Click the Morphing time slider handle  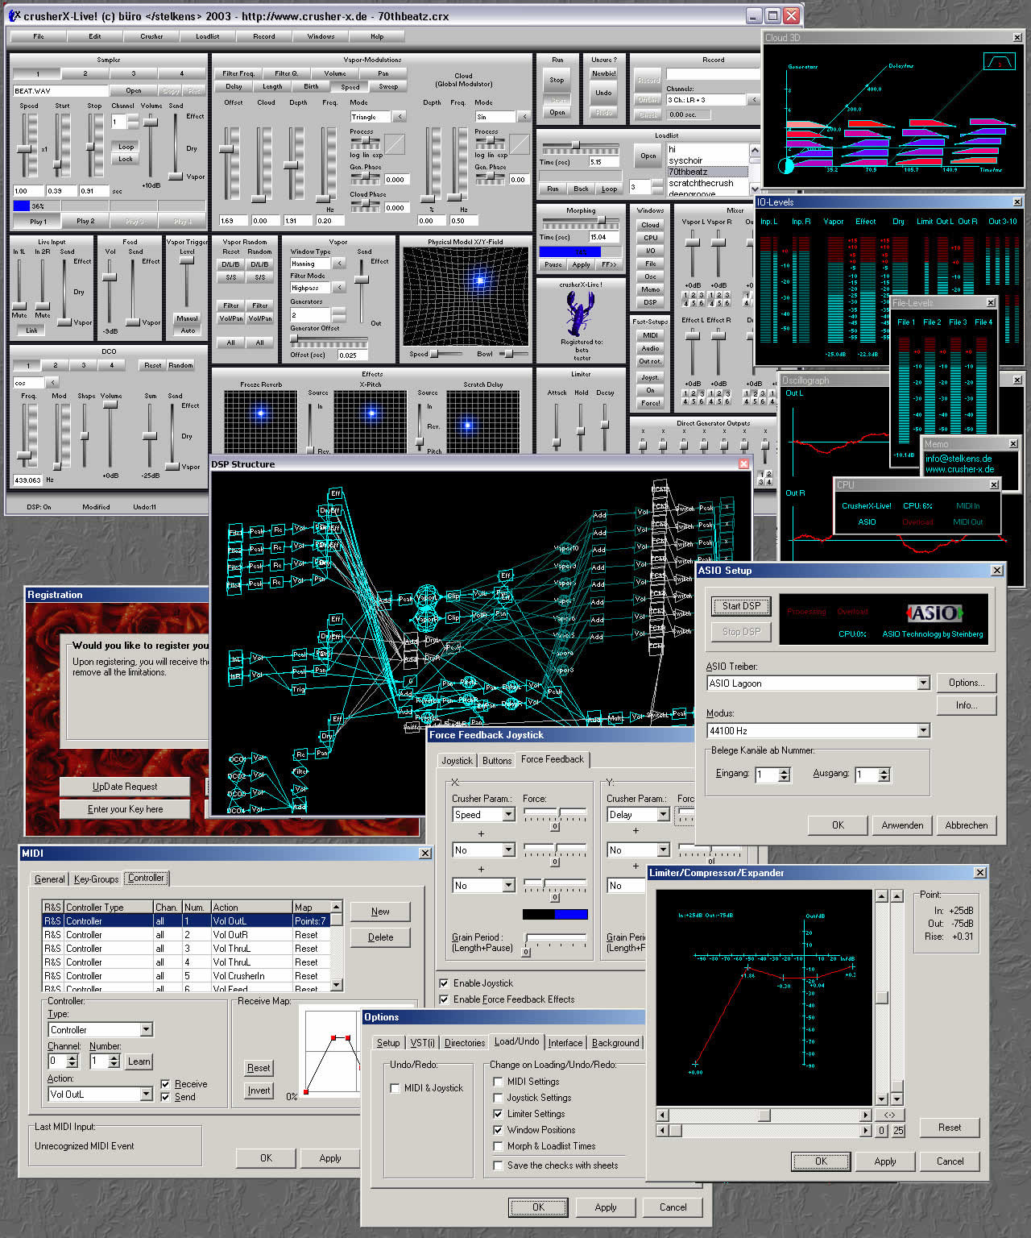point(602,220)
